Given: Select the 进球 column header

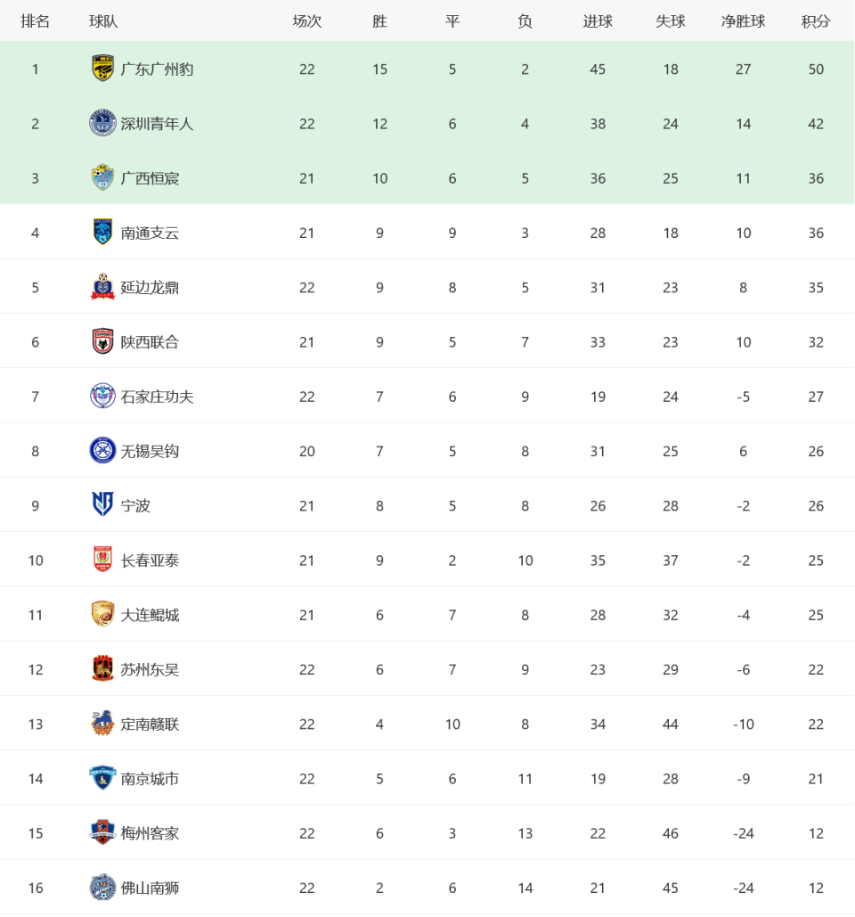Looking at the screenshot, I should point(598,21).
